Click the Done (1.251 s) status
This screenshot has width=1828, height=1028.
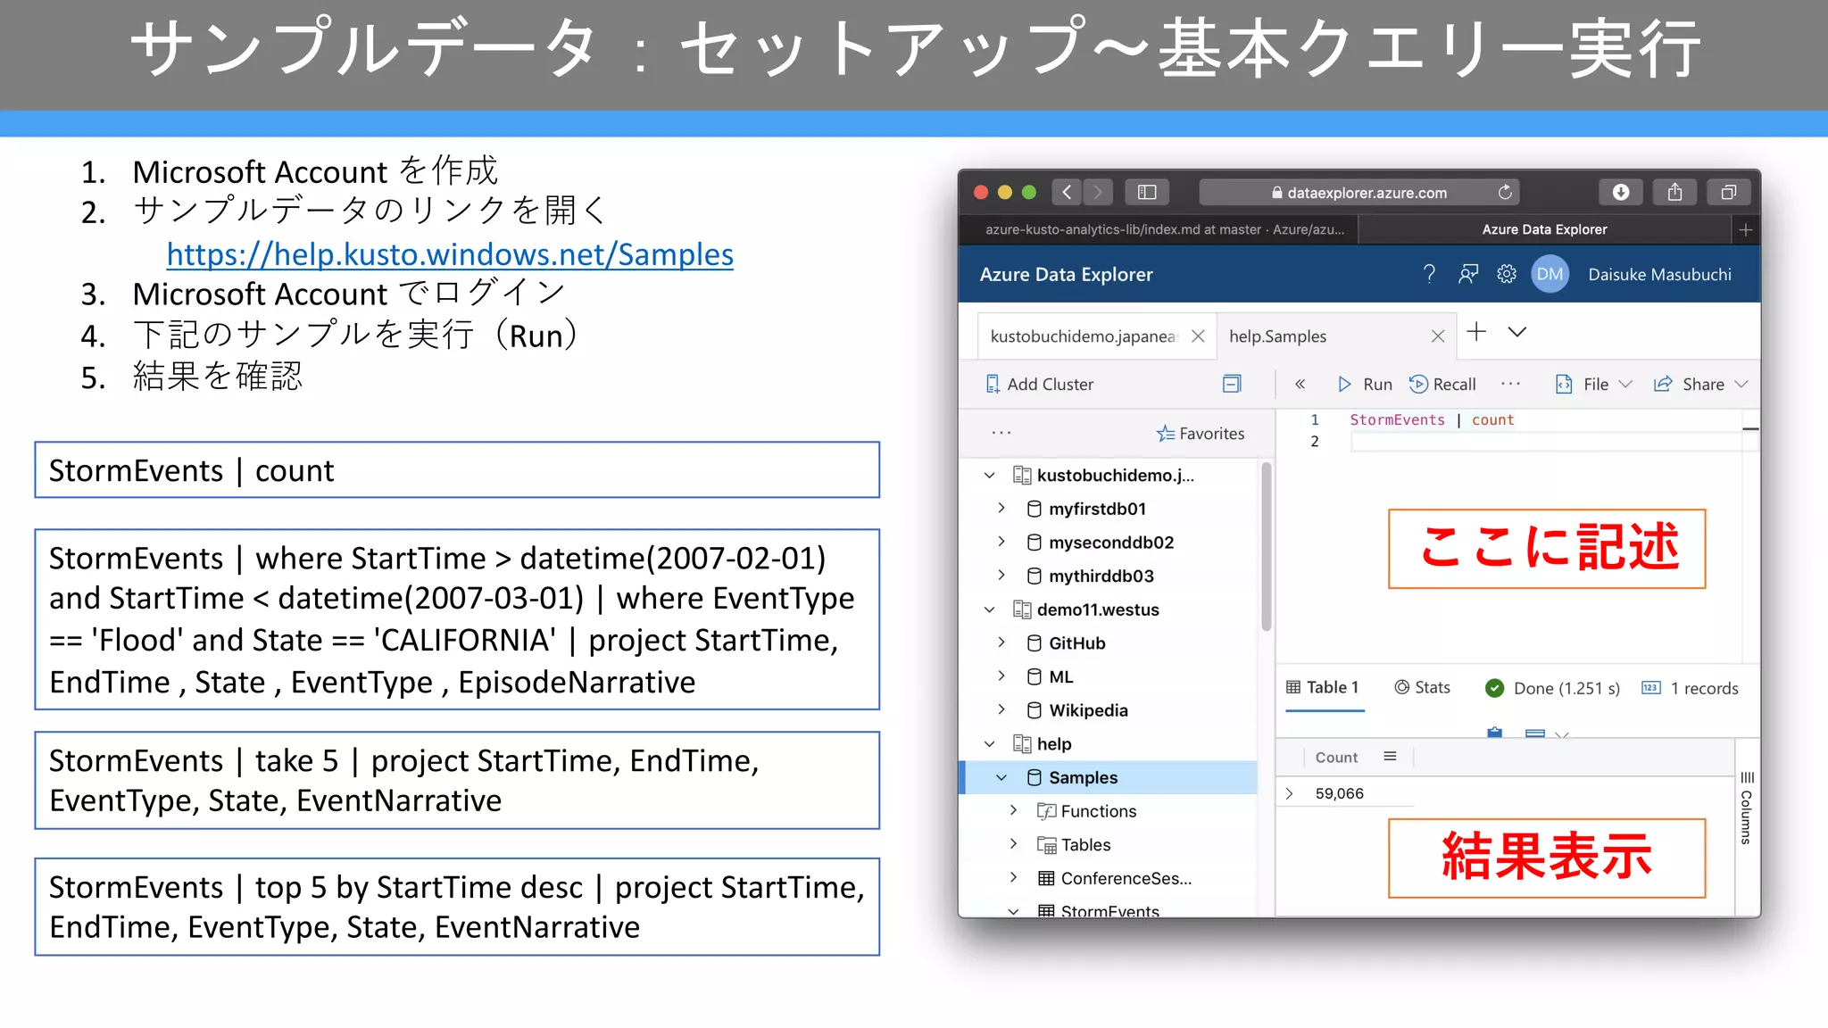1552,688
